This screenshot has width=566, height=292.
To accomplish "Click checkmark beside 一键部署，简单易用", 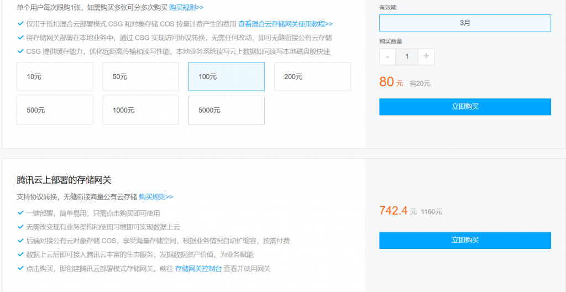I will point(20,213).
